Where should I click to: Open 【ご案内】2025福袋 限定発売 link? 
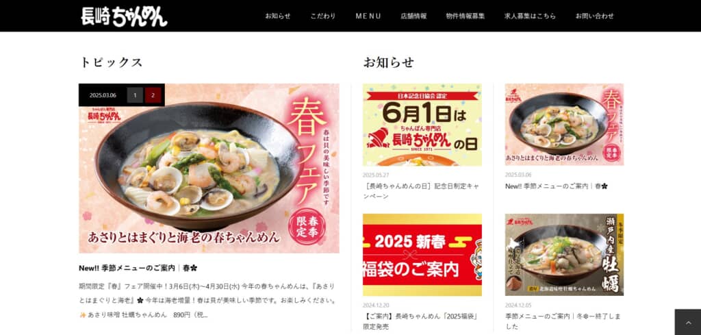click(x=421, y=321)
